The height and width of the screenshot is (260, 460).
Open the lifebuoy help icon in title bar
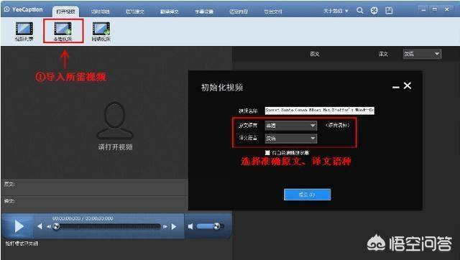[374, 11]
